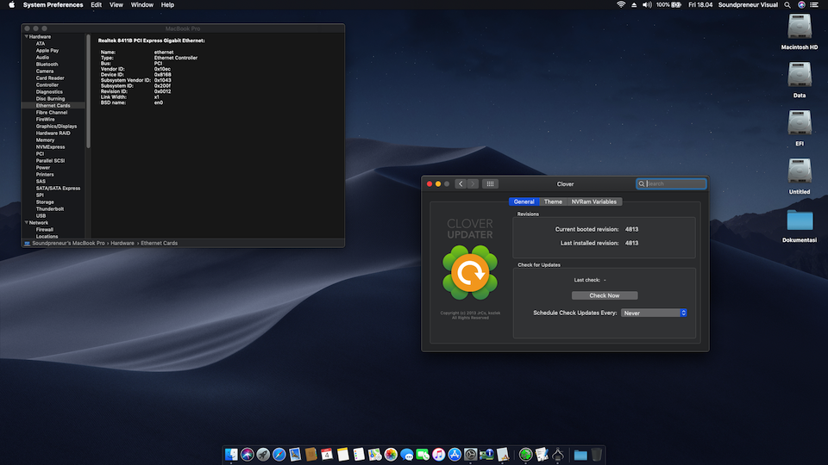Open System Preferences gear in Dock
828x465 pixels.
pos(471,455)
